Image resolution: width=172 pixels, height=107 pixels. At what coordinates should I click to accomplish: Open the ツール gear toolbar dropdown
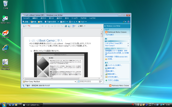click(73, 22)
